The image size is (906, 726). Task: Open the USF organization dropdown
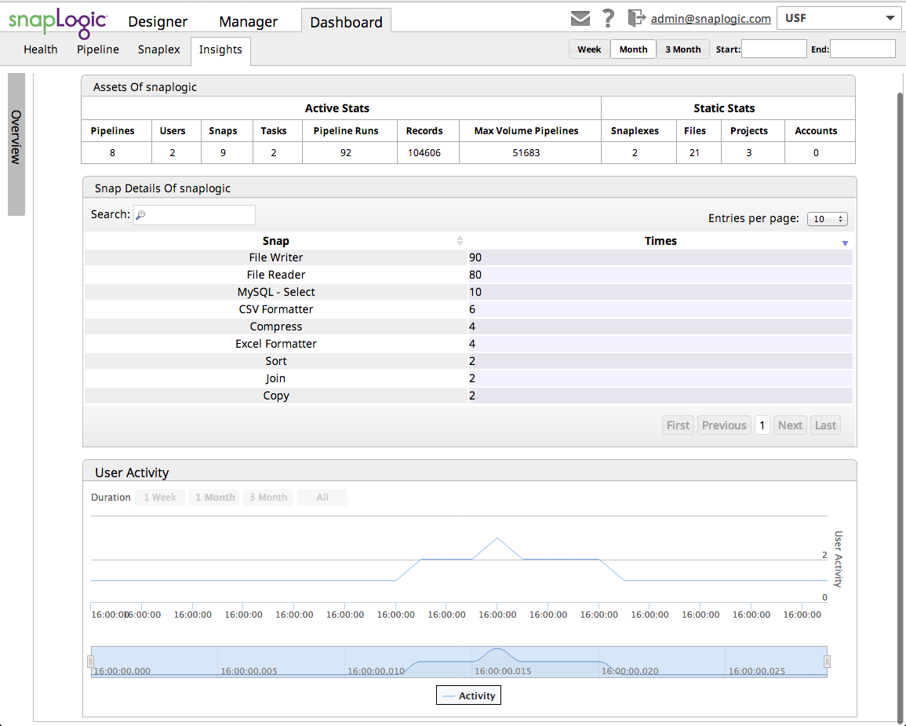839,18
